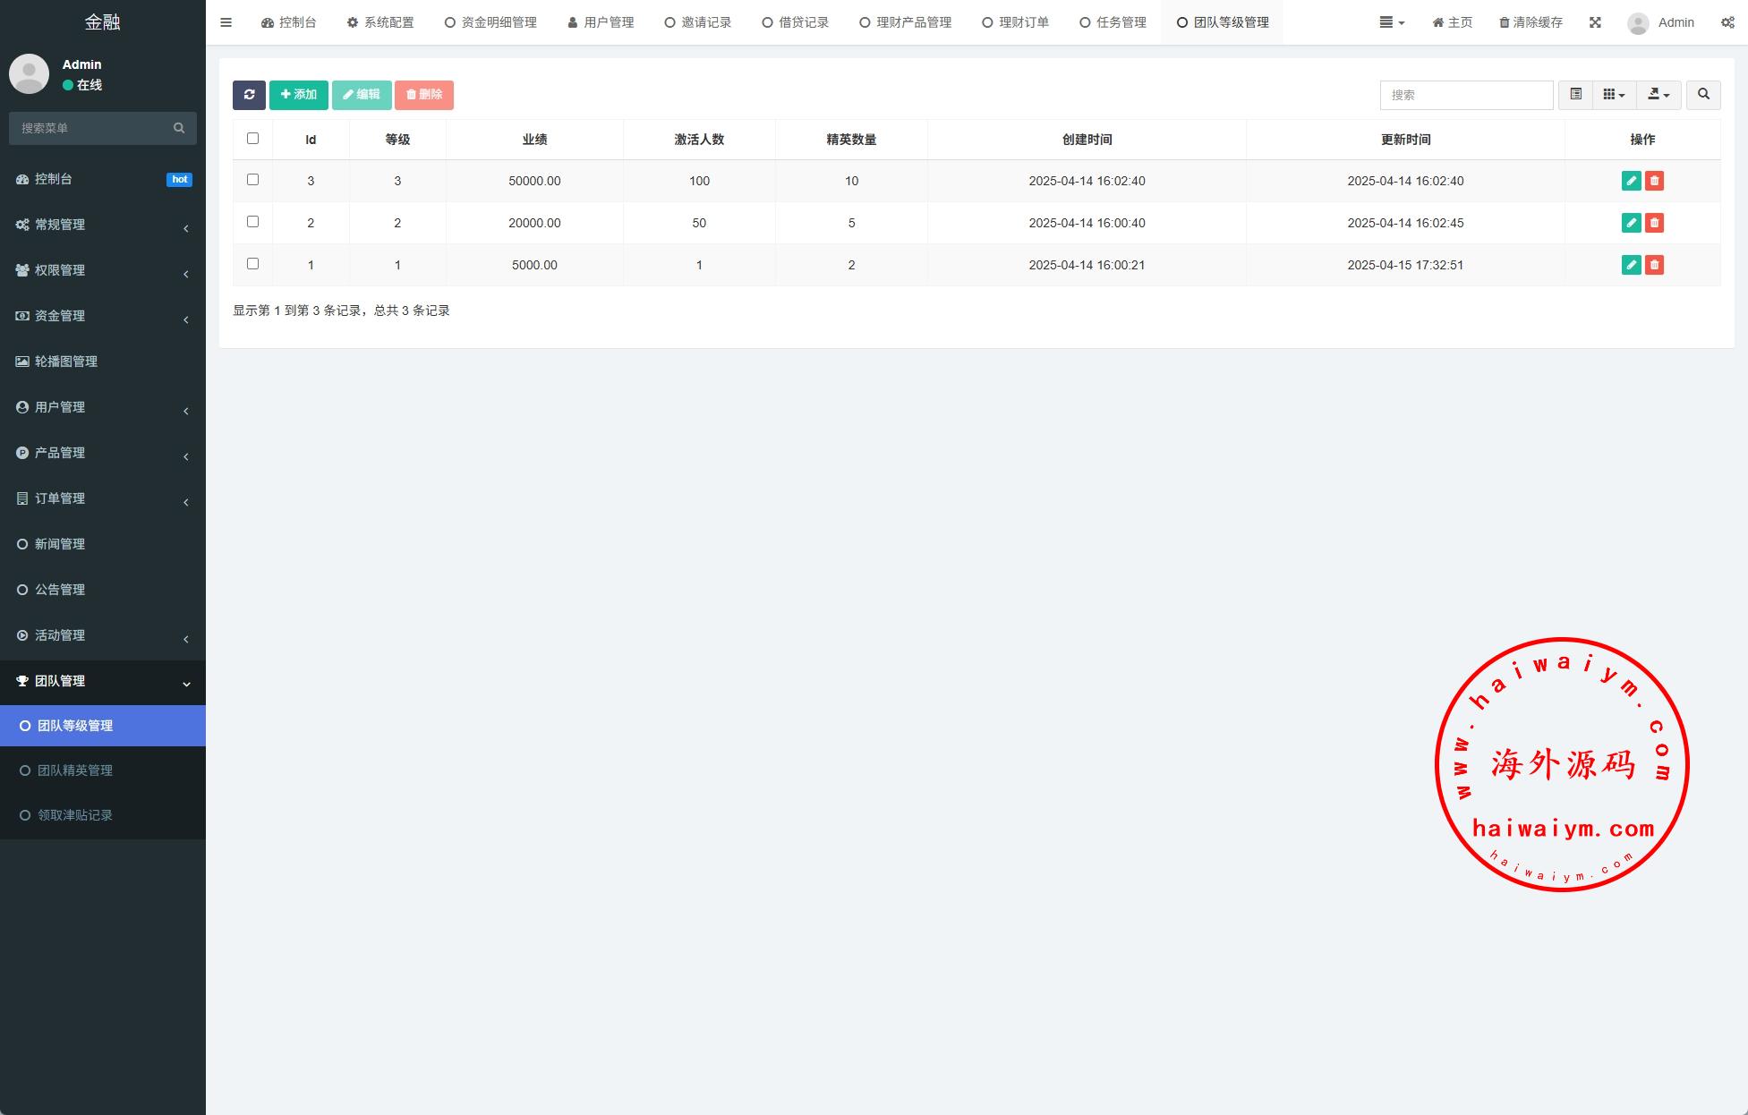This screenshot has width=1748, height=1115.
Task: Check the checkbox for row with Id 3
Action: tap(252, 180)
